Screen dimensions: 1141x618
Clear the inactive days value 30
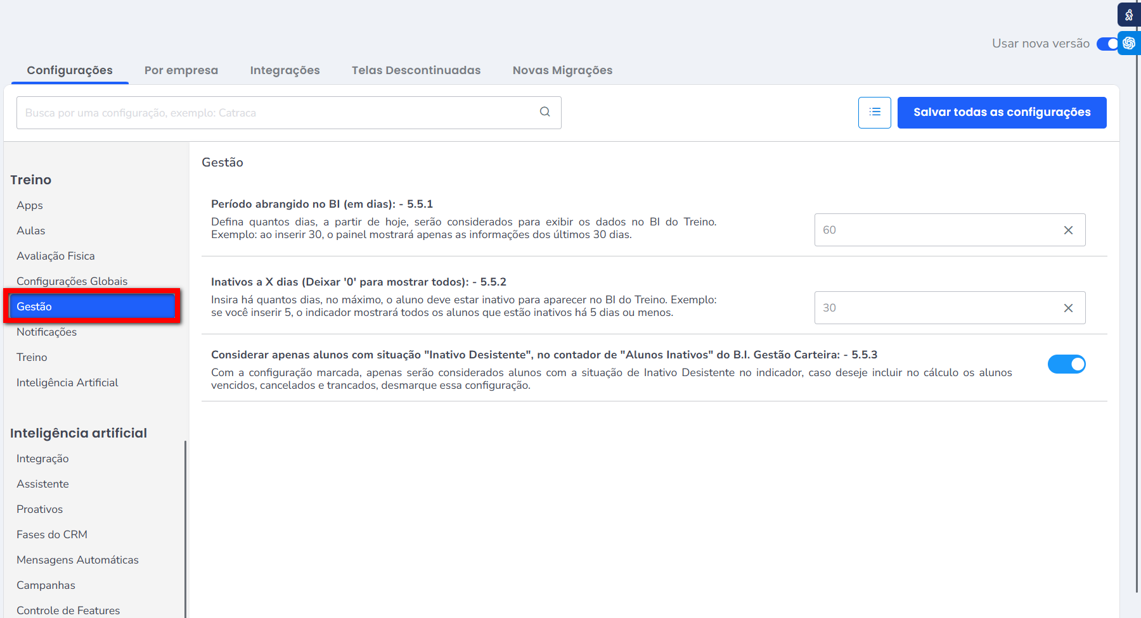click(x=1068, y=308)
